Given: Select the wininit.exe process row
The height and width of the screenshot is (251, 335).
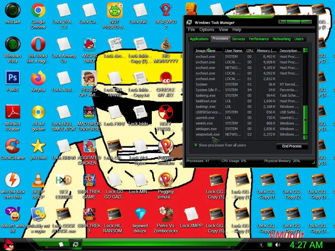Looking at the screenshot, I should tap(248, 123).
